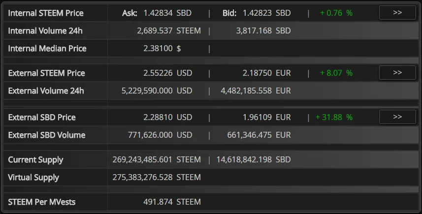Click the Bid price 1.42823 value
Image resolution: width=422 pixels, height=214 pixels.
click(257, 13)
